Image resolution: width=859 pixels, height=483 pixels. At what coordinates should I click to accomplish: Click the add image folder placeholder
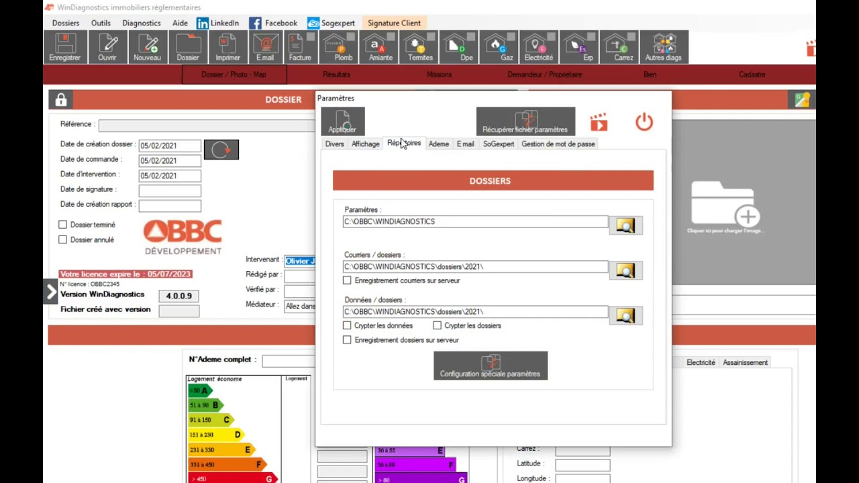(x=725, y=206)
